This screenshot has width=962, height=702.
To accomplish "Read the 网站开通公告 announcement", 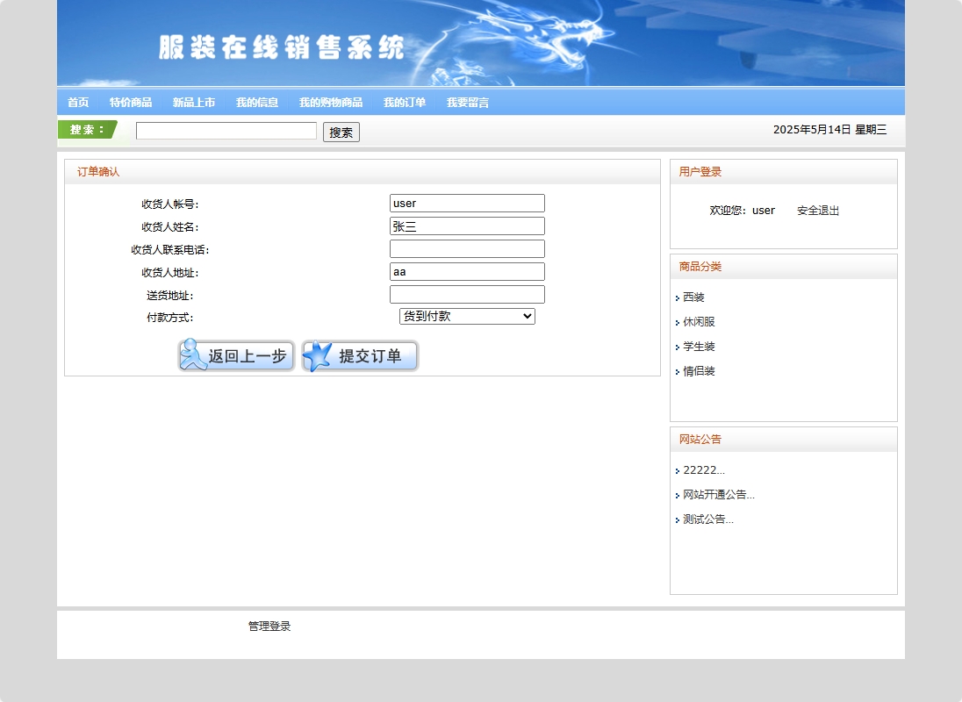I will pyautogui.click(x=717, y=494).
